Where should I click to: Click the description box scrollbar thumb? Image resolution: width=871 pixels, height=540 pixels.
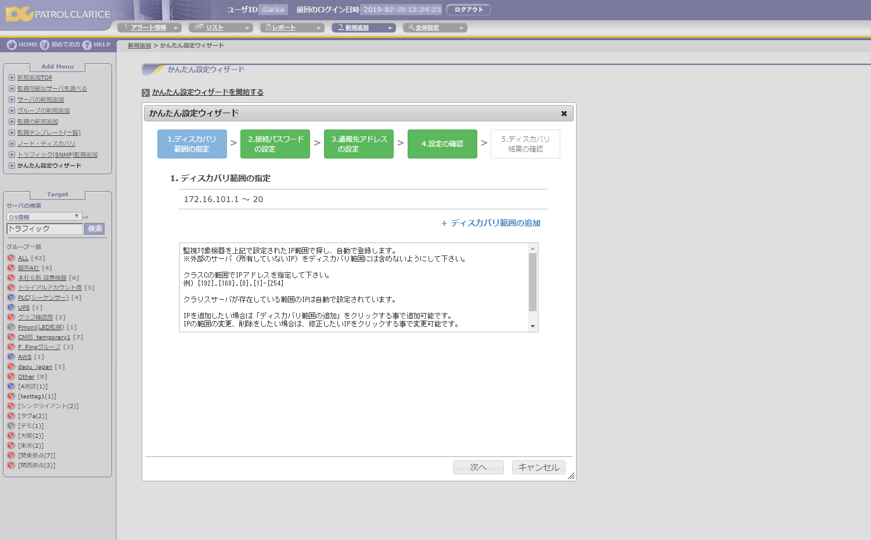point(533,282)
